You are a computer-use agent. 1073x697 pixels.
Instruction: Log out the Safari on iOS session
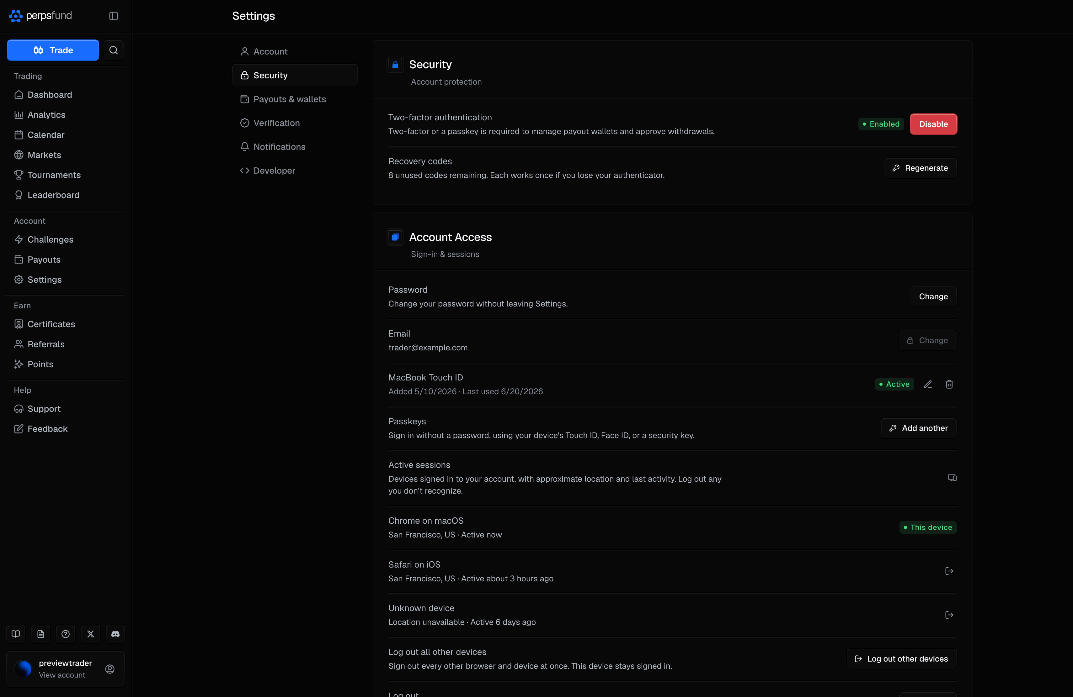pyautogui.click(x=949, y=571)
